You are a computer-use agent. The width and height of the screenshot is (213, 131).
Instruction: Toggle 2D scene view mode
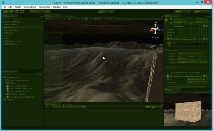click(82, 19)
